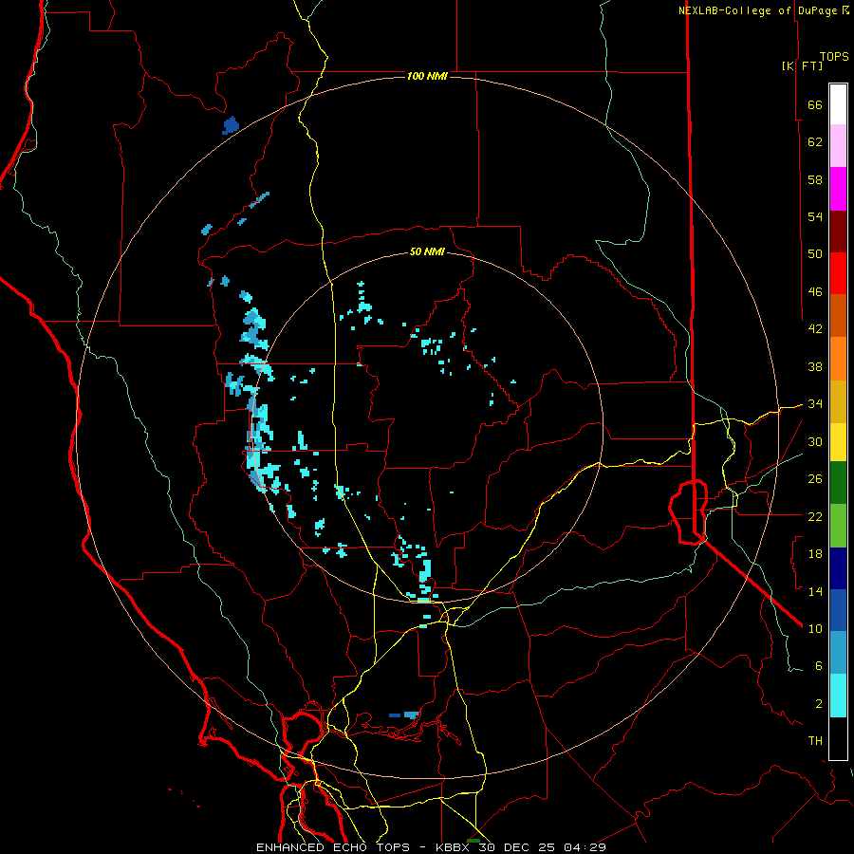
Task: Click the black TH threshold swatch
Action: pyautogui.click(x=838, y=738)
